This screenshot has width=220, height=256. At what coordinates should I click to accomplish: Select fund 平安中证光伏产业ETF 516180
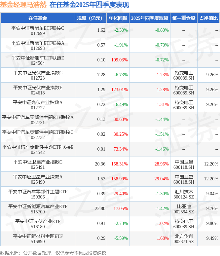point(38,224)
